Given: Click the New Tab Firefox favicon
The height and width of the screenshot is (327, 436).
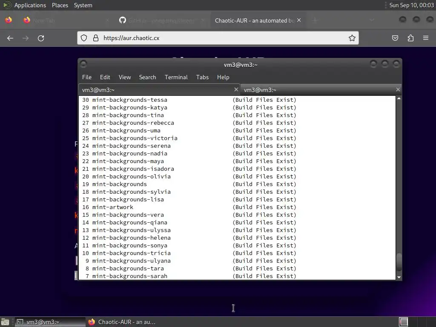Looking at the screenshot, I should click(27, 20).
